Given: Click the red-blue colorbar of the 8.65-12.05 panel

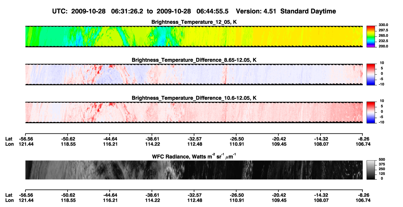Looking at the screenshot, I should click(x=370, y=74).
